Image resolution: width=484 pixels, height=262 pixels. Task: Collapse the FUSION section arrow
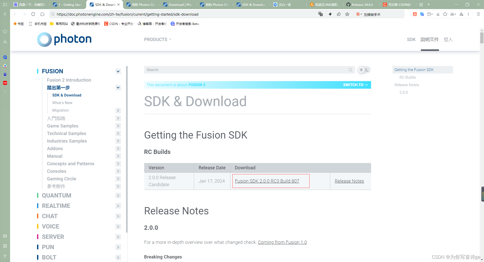118,71
